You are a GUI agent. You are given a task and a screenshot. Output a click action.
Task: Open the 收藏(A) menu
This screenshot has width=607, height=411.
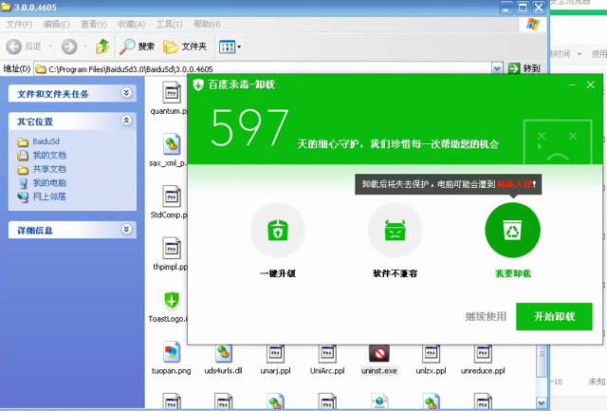pos(131,25)
